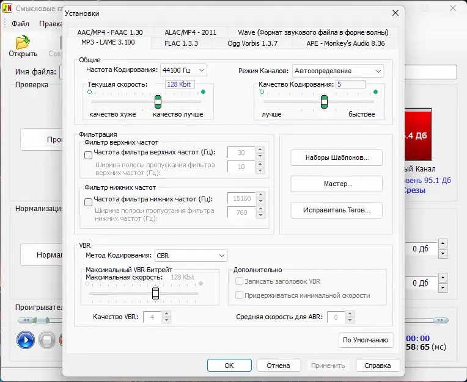Increase Качество VBR value
This screenshot has width=467, height=382.
(167, 314)
